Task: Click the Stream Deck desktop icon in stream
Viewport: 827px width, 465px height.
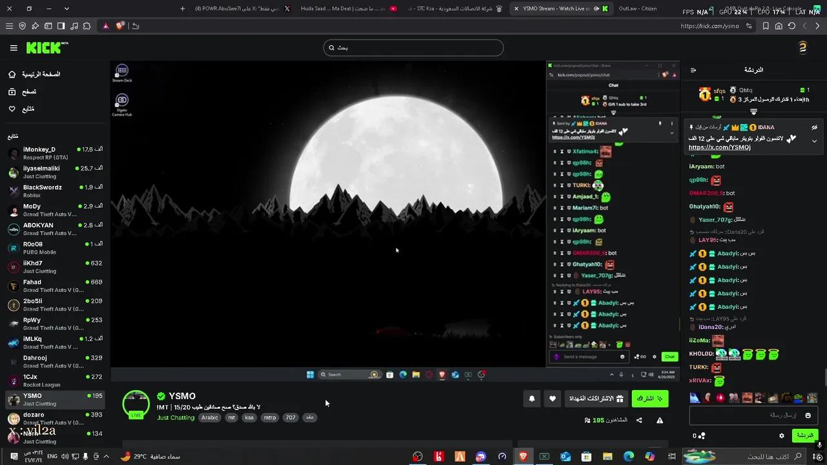Action: coord(121,73)
